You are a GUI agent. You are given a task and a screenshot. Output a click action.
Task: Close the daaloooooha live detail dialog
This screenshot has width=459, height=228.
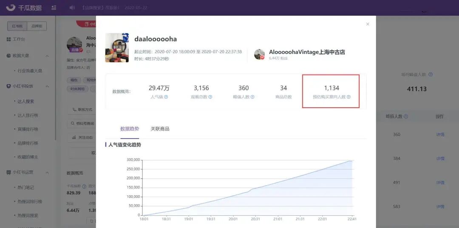tap(368, 24)
